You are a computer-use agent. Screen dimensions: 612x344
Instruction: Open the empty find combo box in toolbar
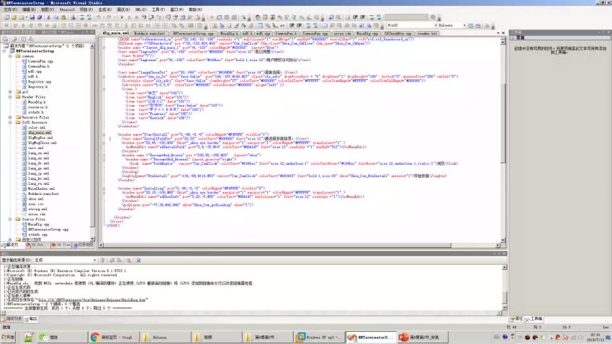coord(406,17)
